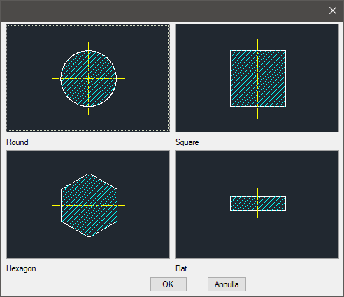Click the hatched square shape icon
This screenshot has width=344, height=297.
(258, 79)
